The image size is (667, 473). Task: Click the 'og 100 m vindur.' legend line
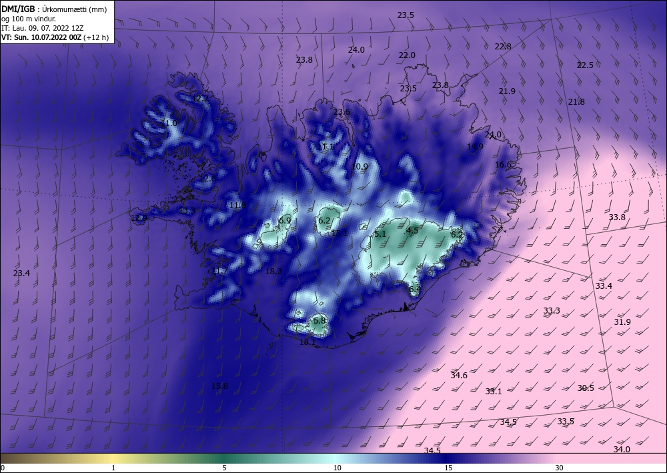click(29, 19)
